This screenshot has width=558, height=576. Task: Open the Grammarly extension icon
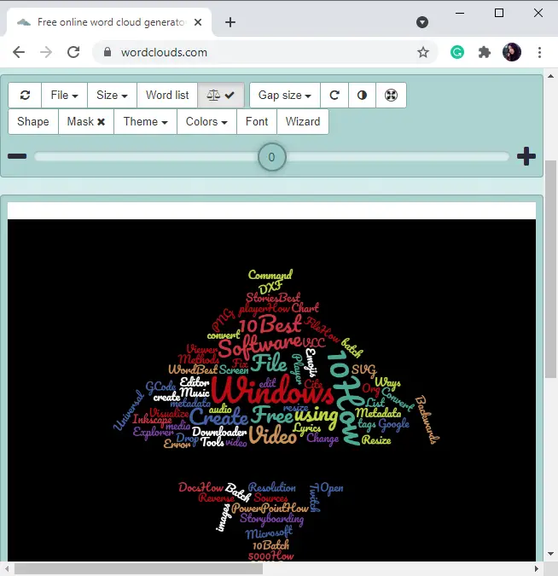(457, 52)
